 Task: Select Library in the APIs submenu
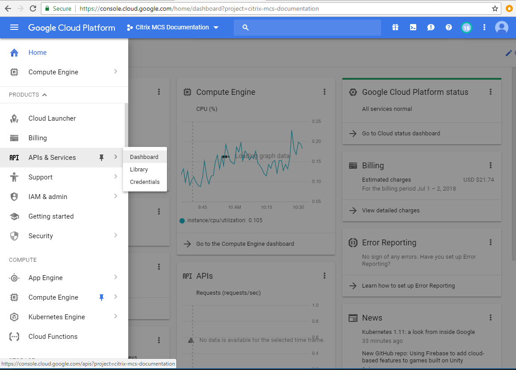click(x=138, y=169)
